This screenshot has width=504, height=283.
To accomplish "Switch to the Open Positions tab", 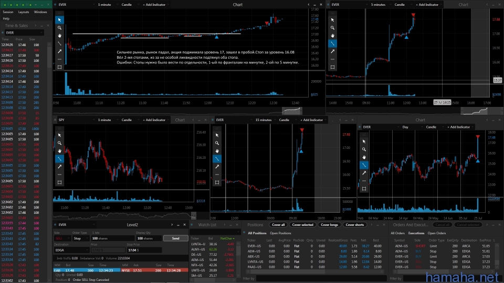I will coord(280,233).
